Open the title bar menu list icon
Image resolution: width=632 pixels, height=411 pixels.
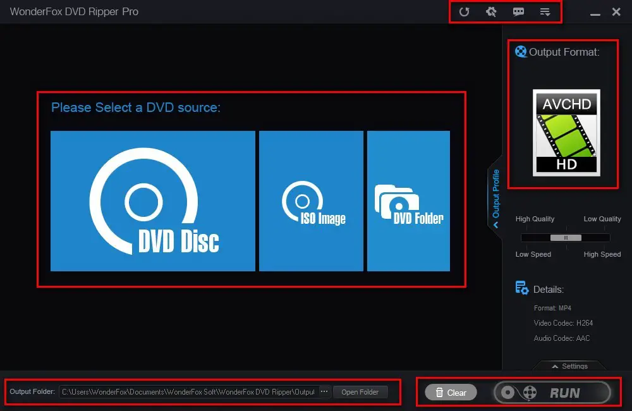coord(545,12)
